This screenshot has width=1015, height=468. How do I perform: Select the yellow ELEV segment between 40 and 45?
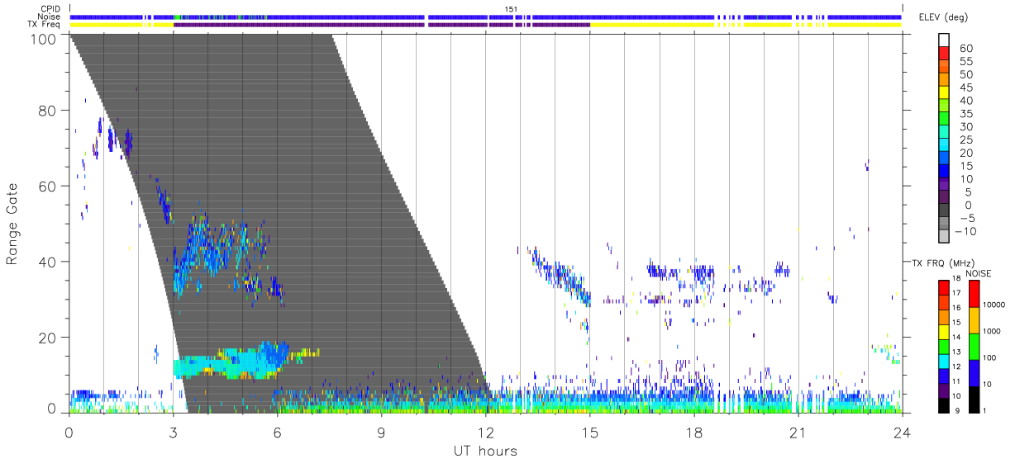coord(944,94)
